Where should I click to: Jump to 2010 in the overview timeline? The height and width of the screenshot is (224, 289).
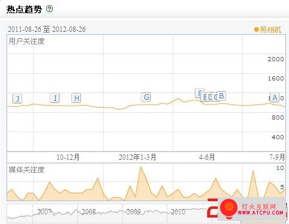click(x=178, y=211)
